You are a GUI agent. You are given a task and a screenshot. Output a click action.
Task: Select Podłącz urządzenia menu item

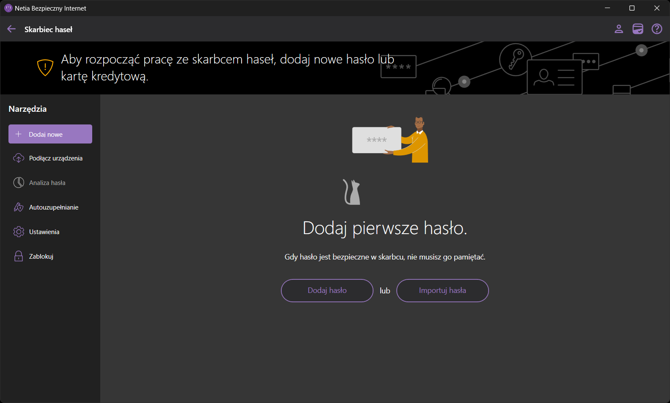[55, 158]
